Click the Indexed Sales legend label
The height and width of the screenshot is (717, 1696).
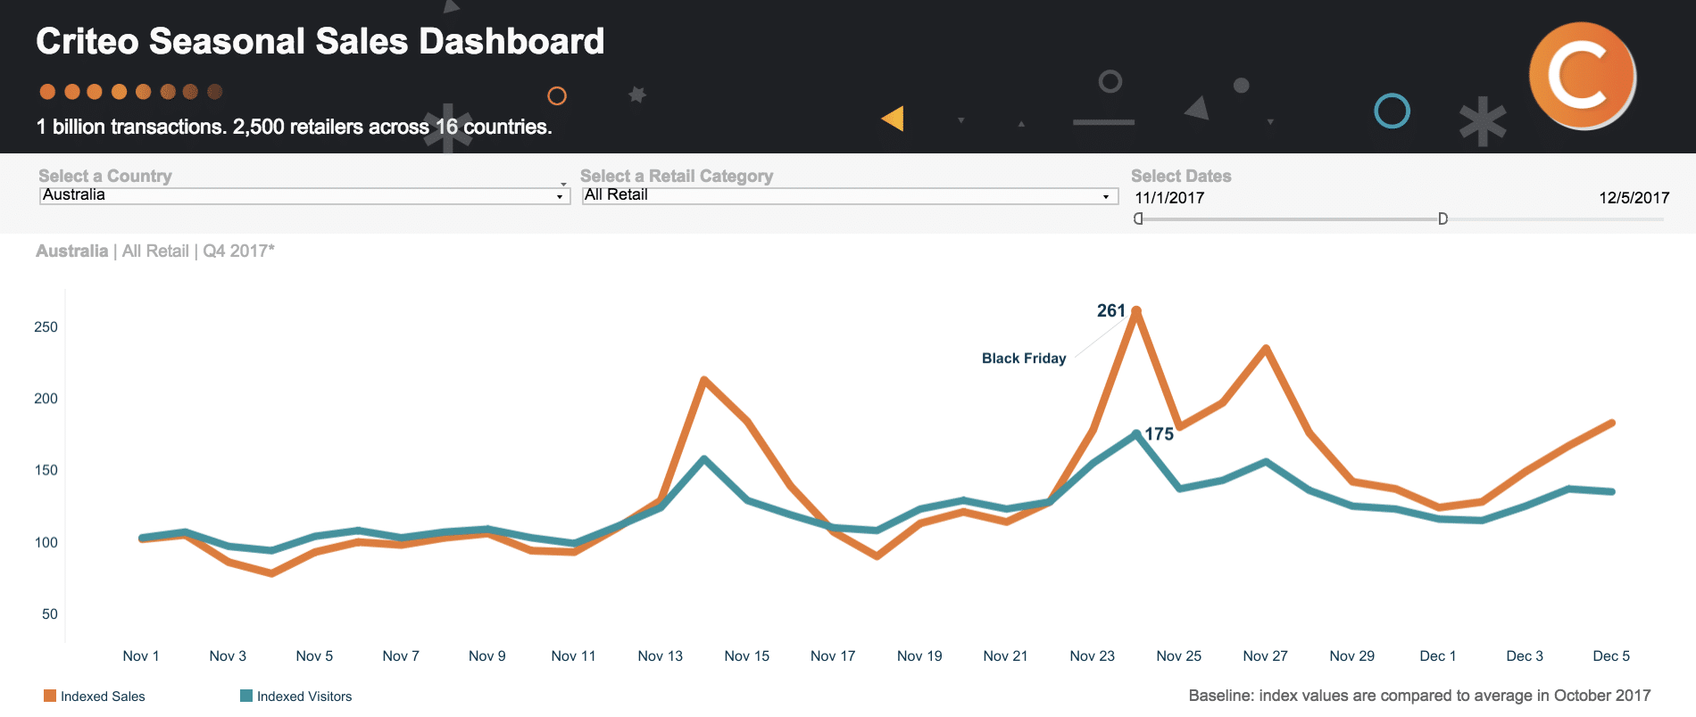pyautogui.click(x=103, y=696)
